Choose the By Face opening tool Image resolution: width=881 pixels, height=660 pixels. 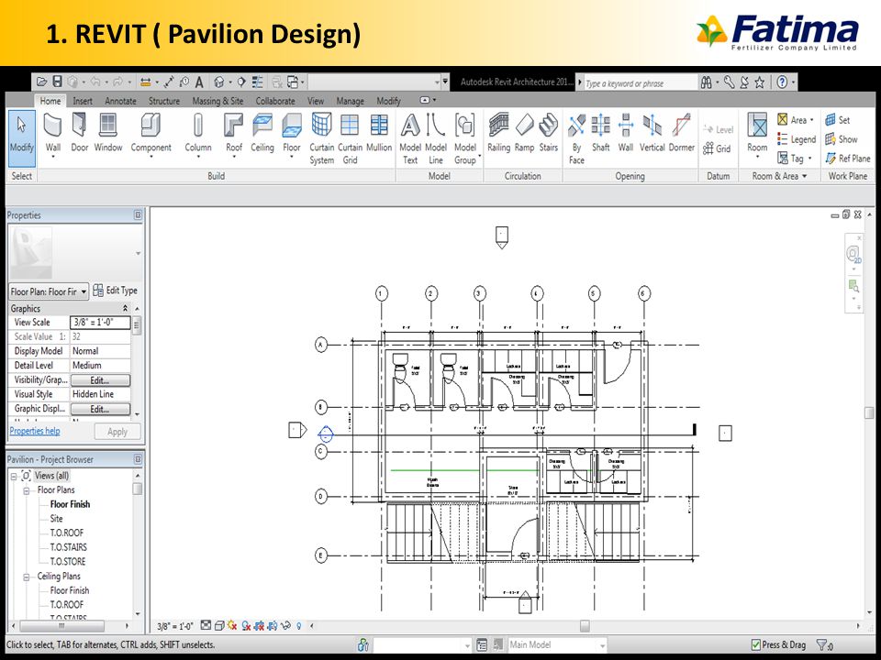tap(576, 138)
